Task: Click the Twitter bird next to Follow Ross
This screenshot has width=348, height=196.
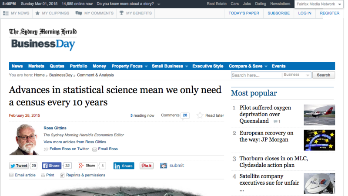Action: click(46, 149)
